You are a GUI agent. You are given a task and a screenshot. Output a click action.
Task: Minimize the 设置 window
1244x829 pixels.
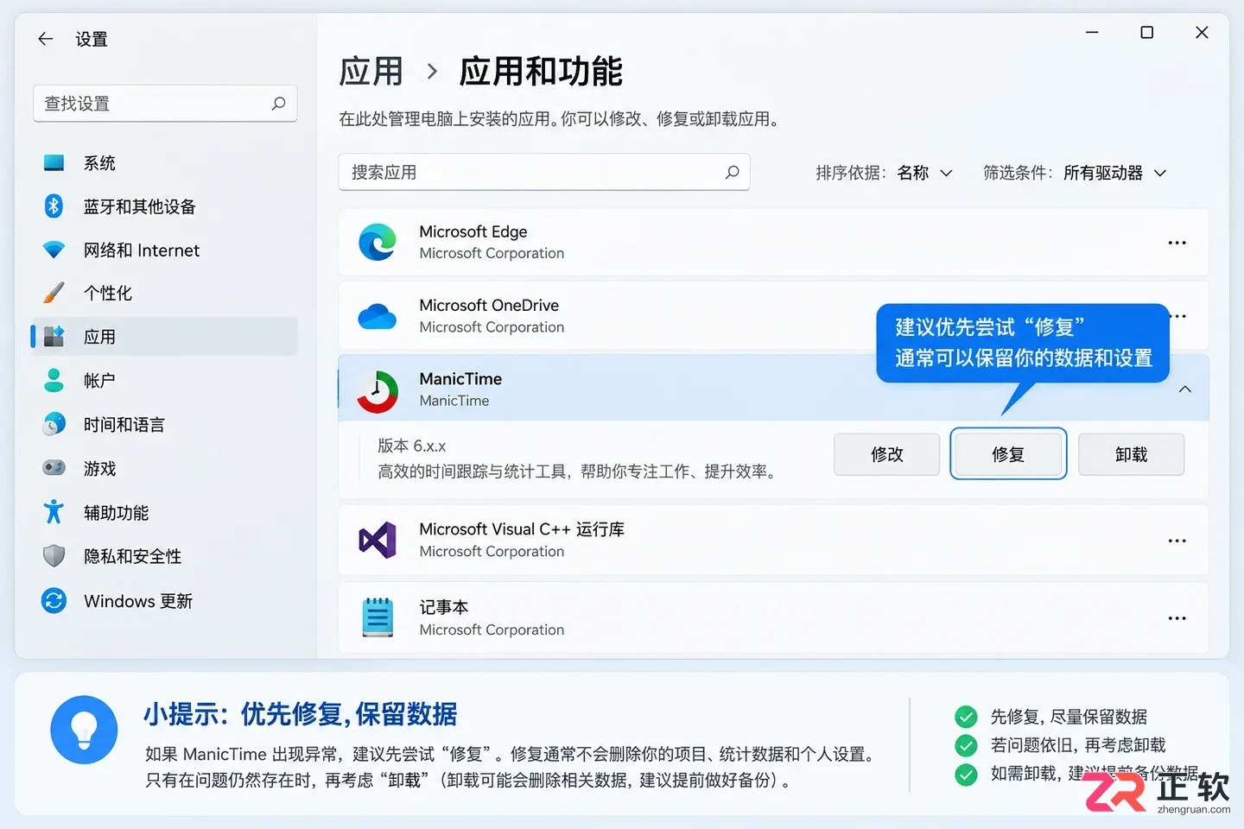(1092, 33)
